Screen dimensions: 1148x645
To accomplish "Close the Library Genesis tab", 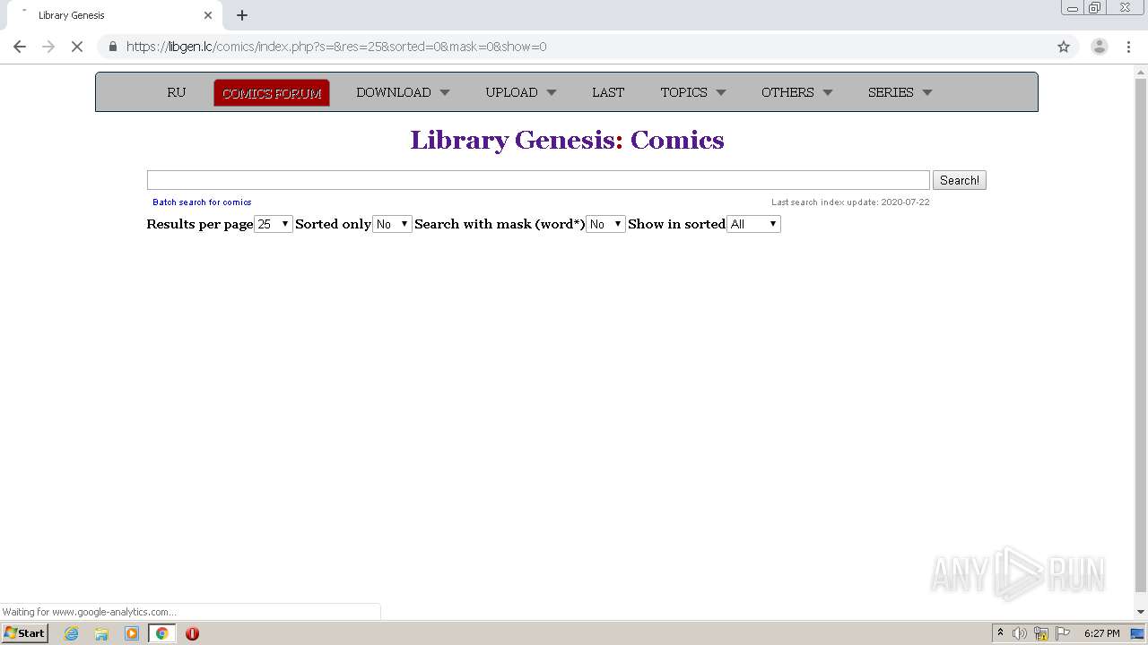I will coord(208,15).
